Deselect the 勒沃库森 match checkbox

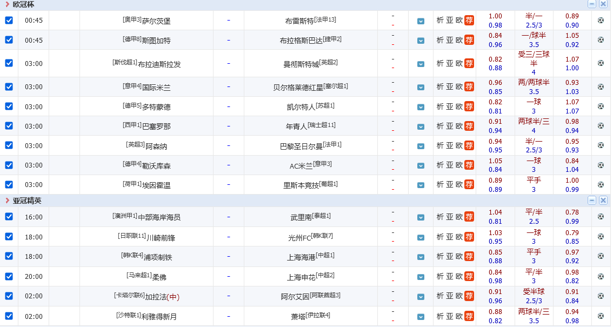click(8, 165)
